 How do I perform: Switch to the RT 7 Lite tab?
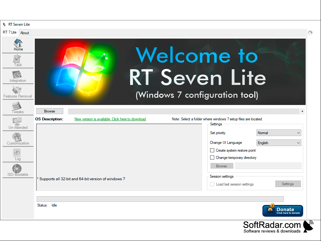tap(10, 32)
